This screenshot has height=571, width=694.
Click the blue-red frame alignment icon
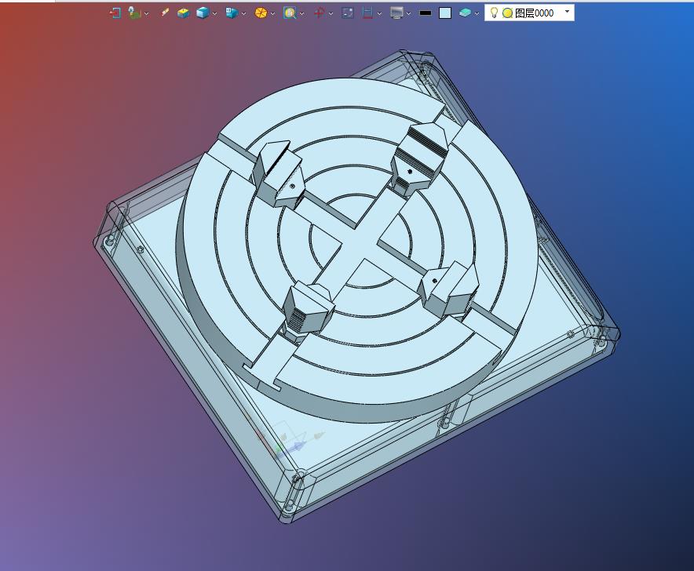pos(367,13)
